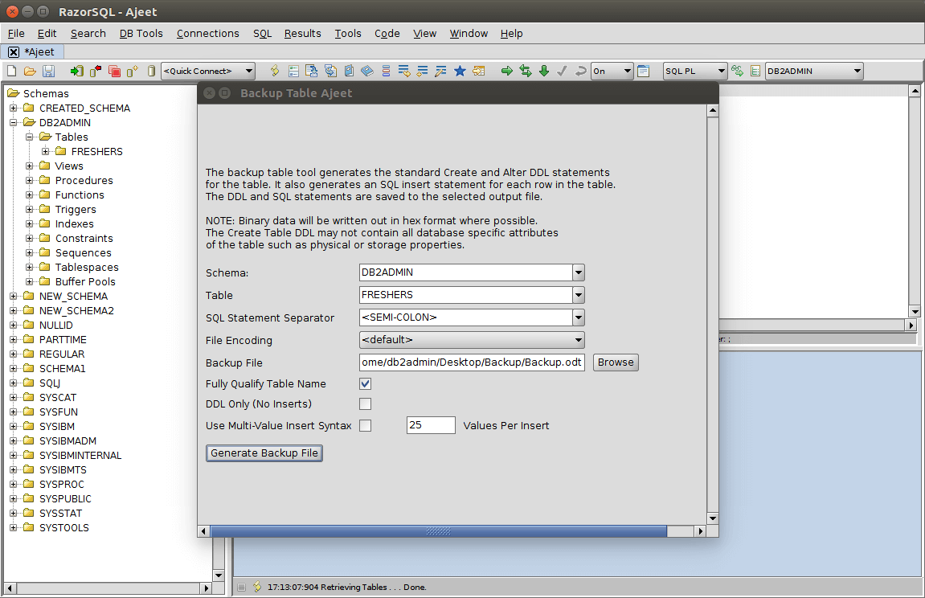Screen dimensions: 925x598
Task: Click Browse button for backup file
Action: click(x=616, y=362)
